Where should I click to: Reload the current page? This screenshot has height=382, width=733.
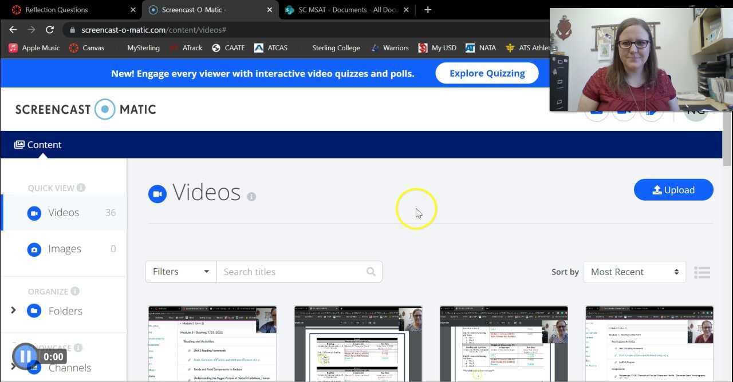coord(50,30)
